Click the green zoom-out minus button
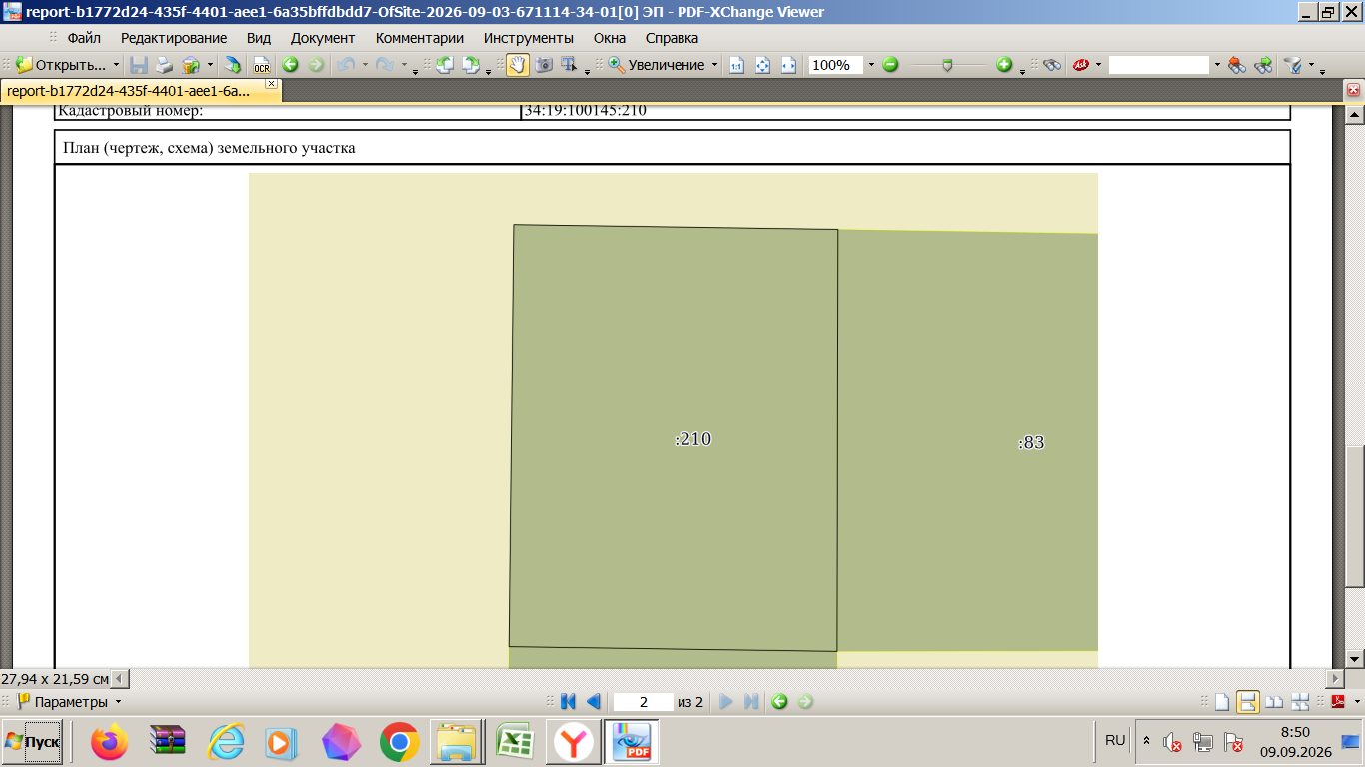Image resolution: width=1365 pixels, height=767 pixels. tap(890, 65)
